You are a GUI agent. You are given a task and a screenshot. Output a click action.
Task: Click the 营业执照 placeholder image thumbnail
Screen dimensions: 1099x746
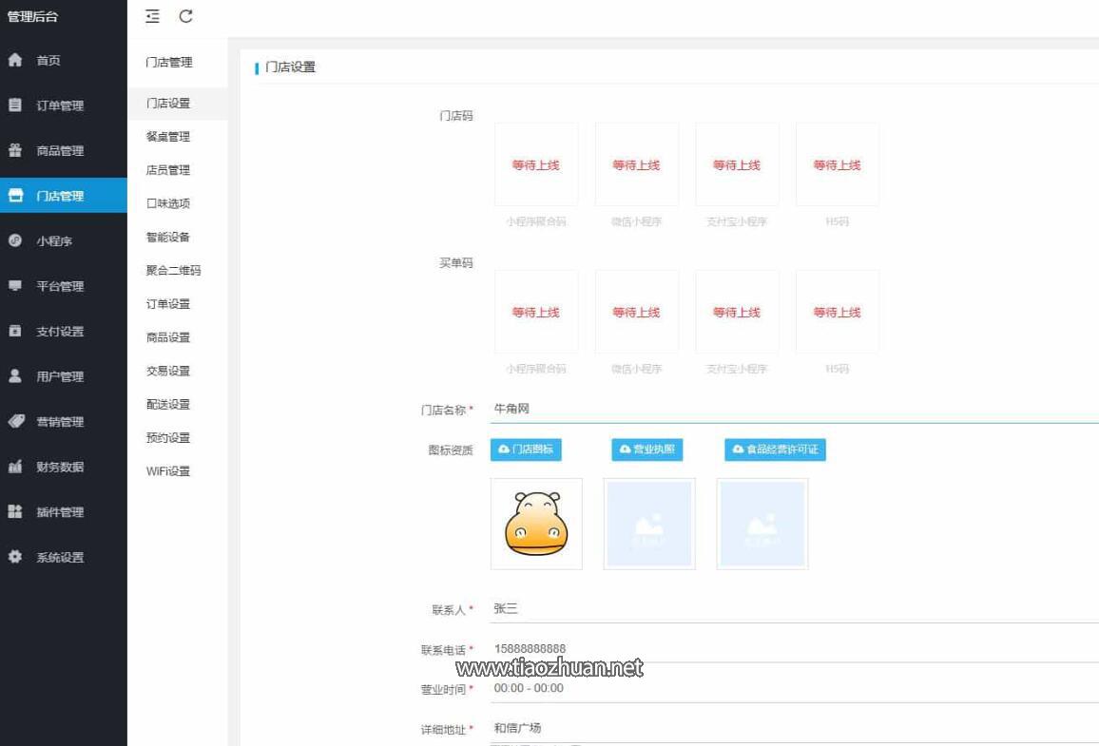click(649, 524)
